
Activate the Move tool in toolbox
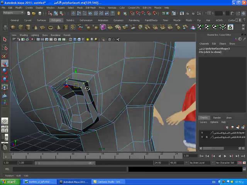pyautogui.click(x=5, y=63)
